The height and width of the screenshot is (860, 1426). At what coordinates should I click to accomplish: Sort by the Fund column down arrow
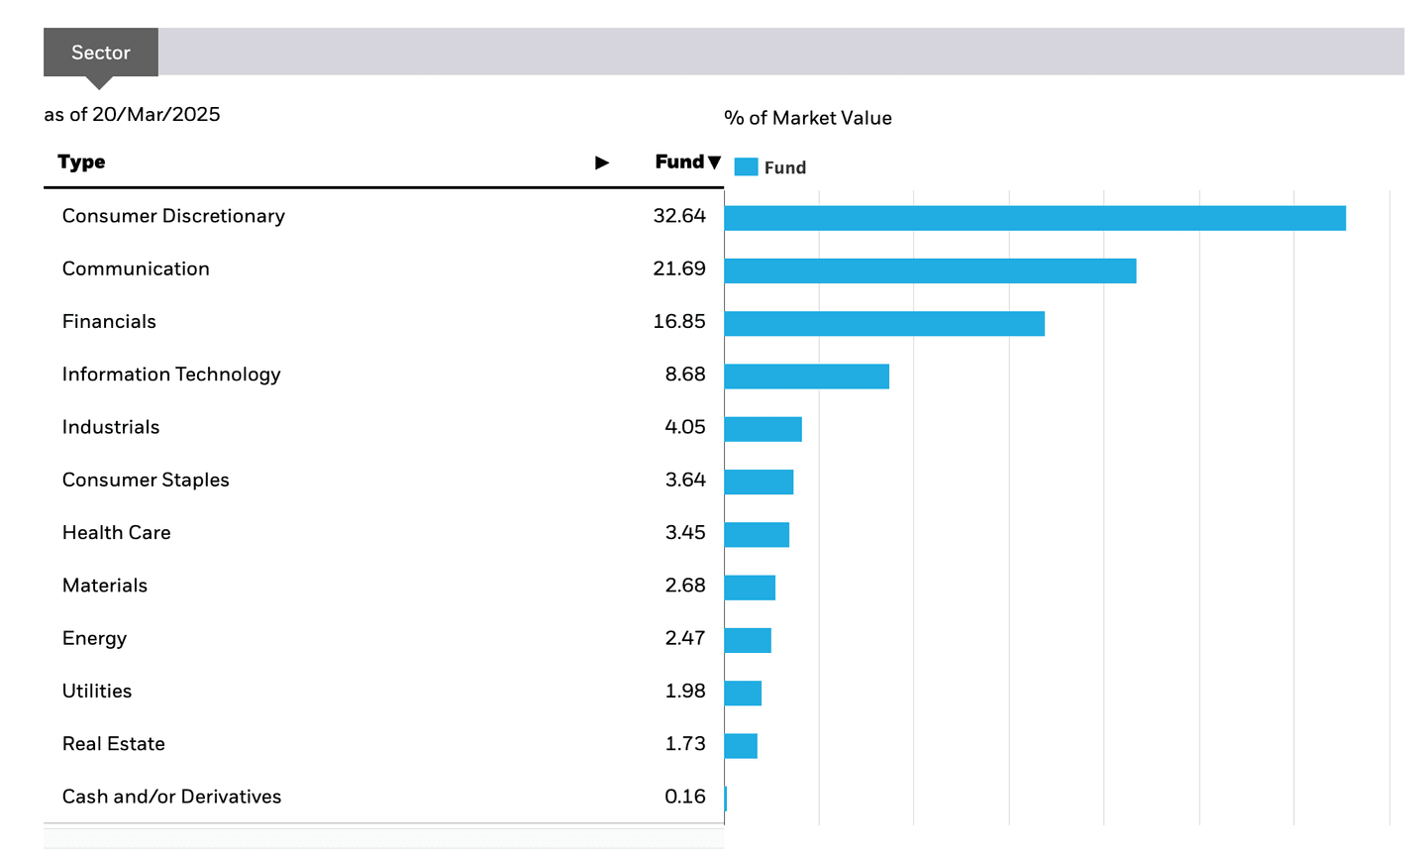tap(714, 162)
